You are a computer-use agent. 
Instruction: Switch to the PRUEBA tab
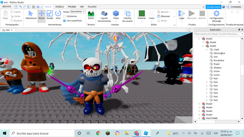72,7
